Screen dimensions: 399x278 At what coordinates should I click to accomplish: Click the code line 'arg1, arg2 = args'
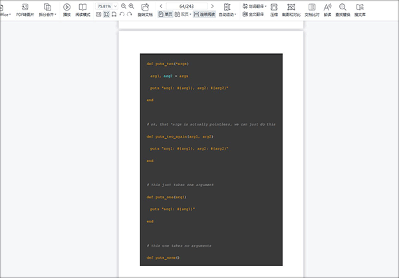pos(169,76)
